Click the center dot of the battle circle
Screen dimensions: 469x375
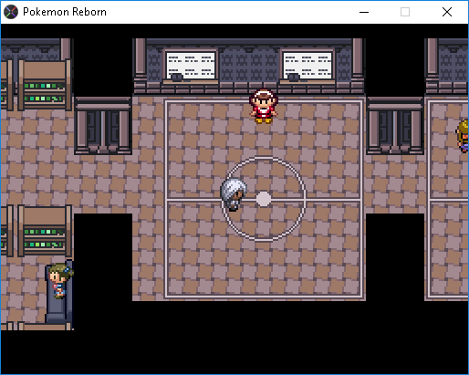tap(264, 199)
